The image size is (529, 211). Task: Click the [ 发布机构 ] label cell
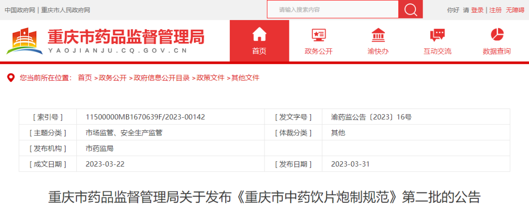tap(48, 148)
